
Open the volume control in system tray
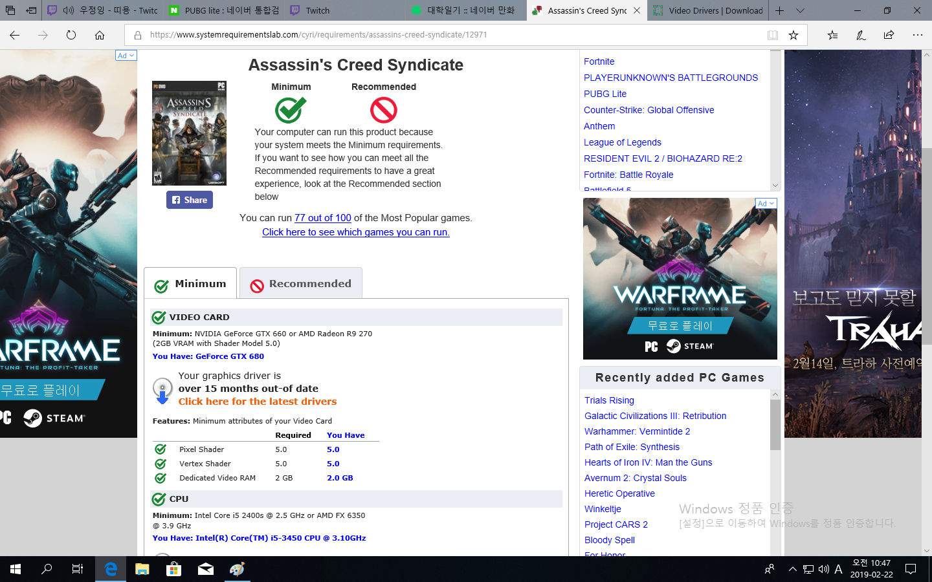(824, 569)
